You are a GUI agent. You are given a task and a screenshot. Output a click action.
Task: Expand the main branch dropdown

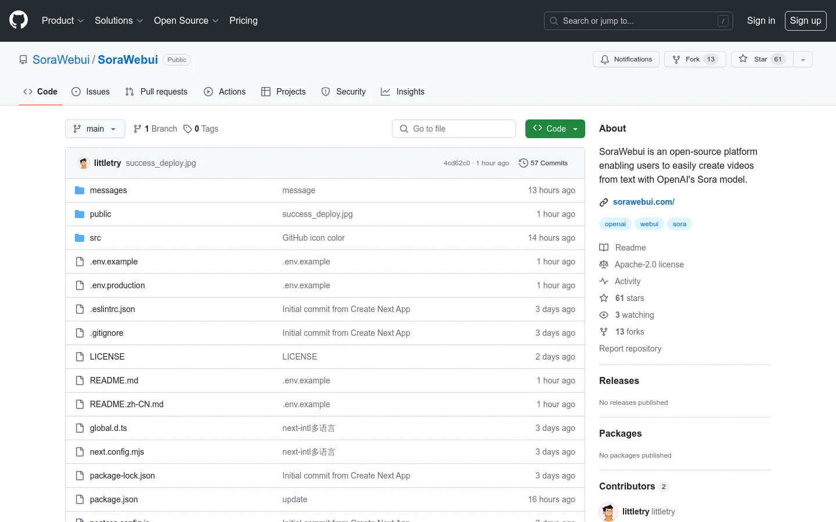click(x=95, y=129)
